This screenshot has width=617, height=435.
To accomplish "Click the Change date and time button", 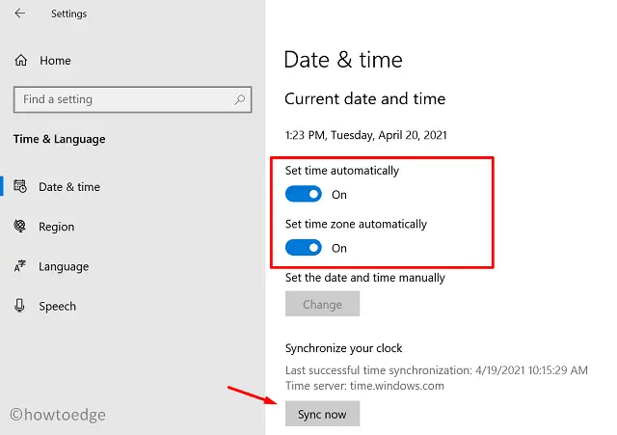I will (x=322, y=304).
